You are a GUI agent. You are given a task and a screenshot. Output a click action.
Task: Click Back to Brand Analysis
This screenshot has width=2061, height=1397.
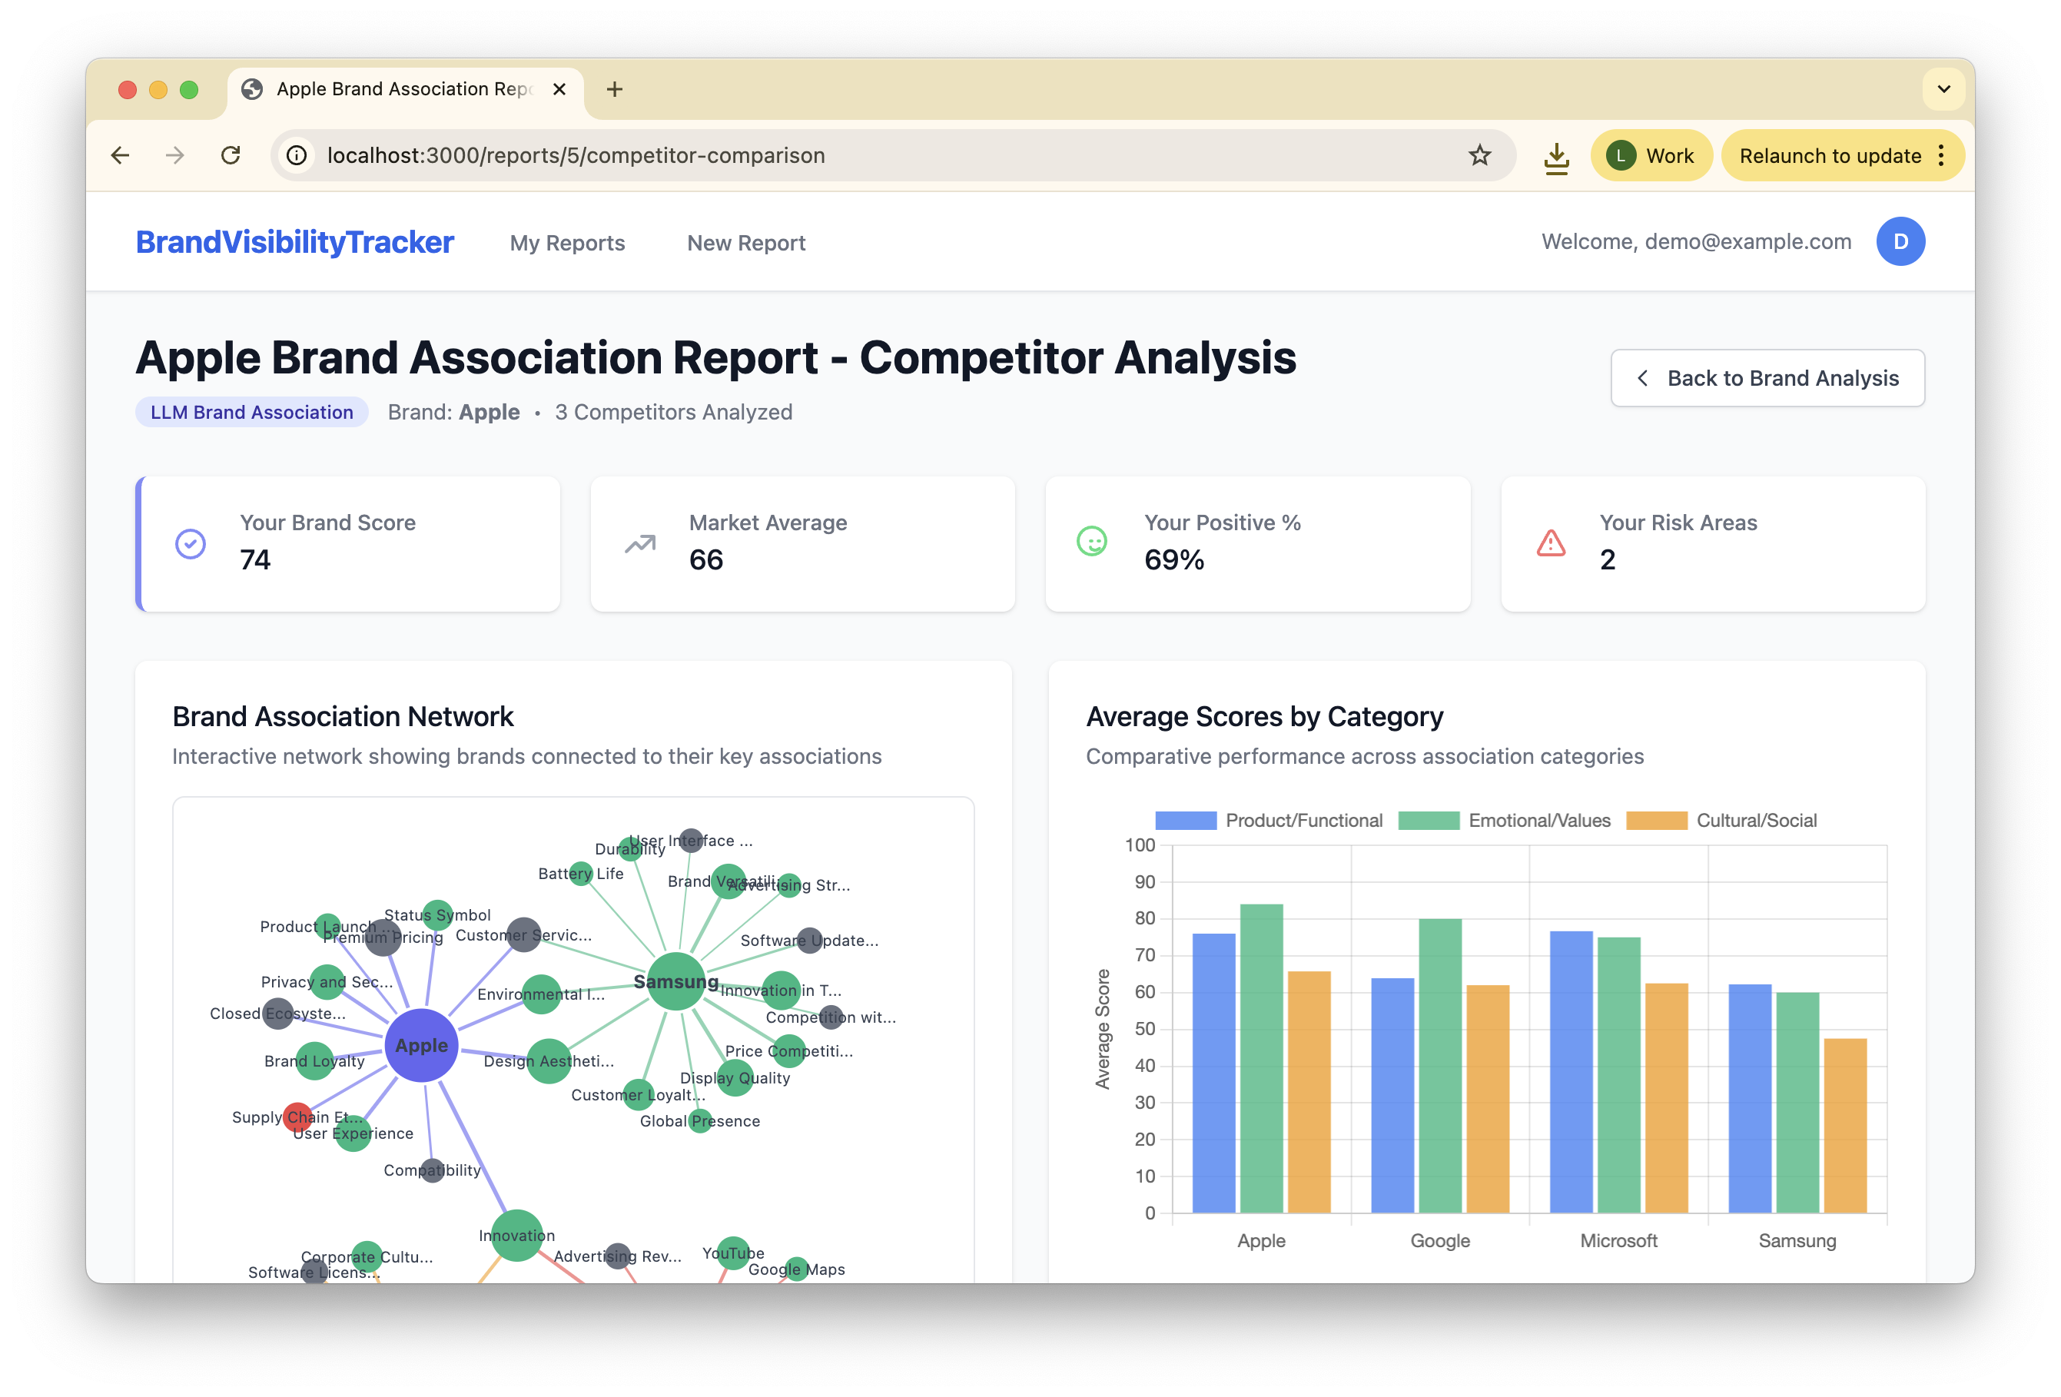point(1767,378)
